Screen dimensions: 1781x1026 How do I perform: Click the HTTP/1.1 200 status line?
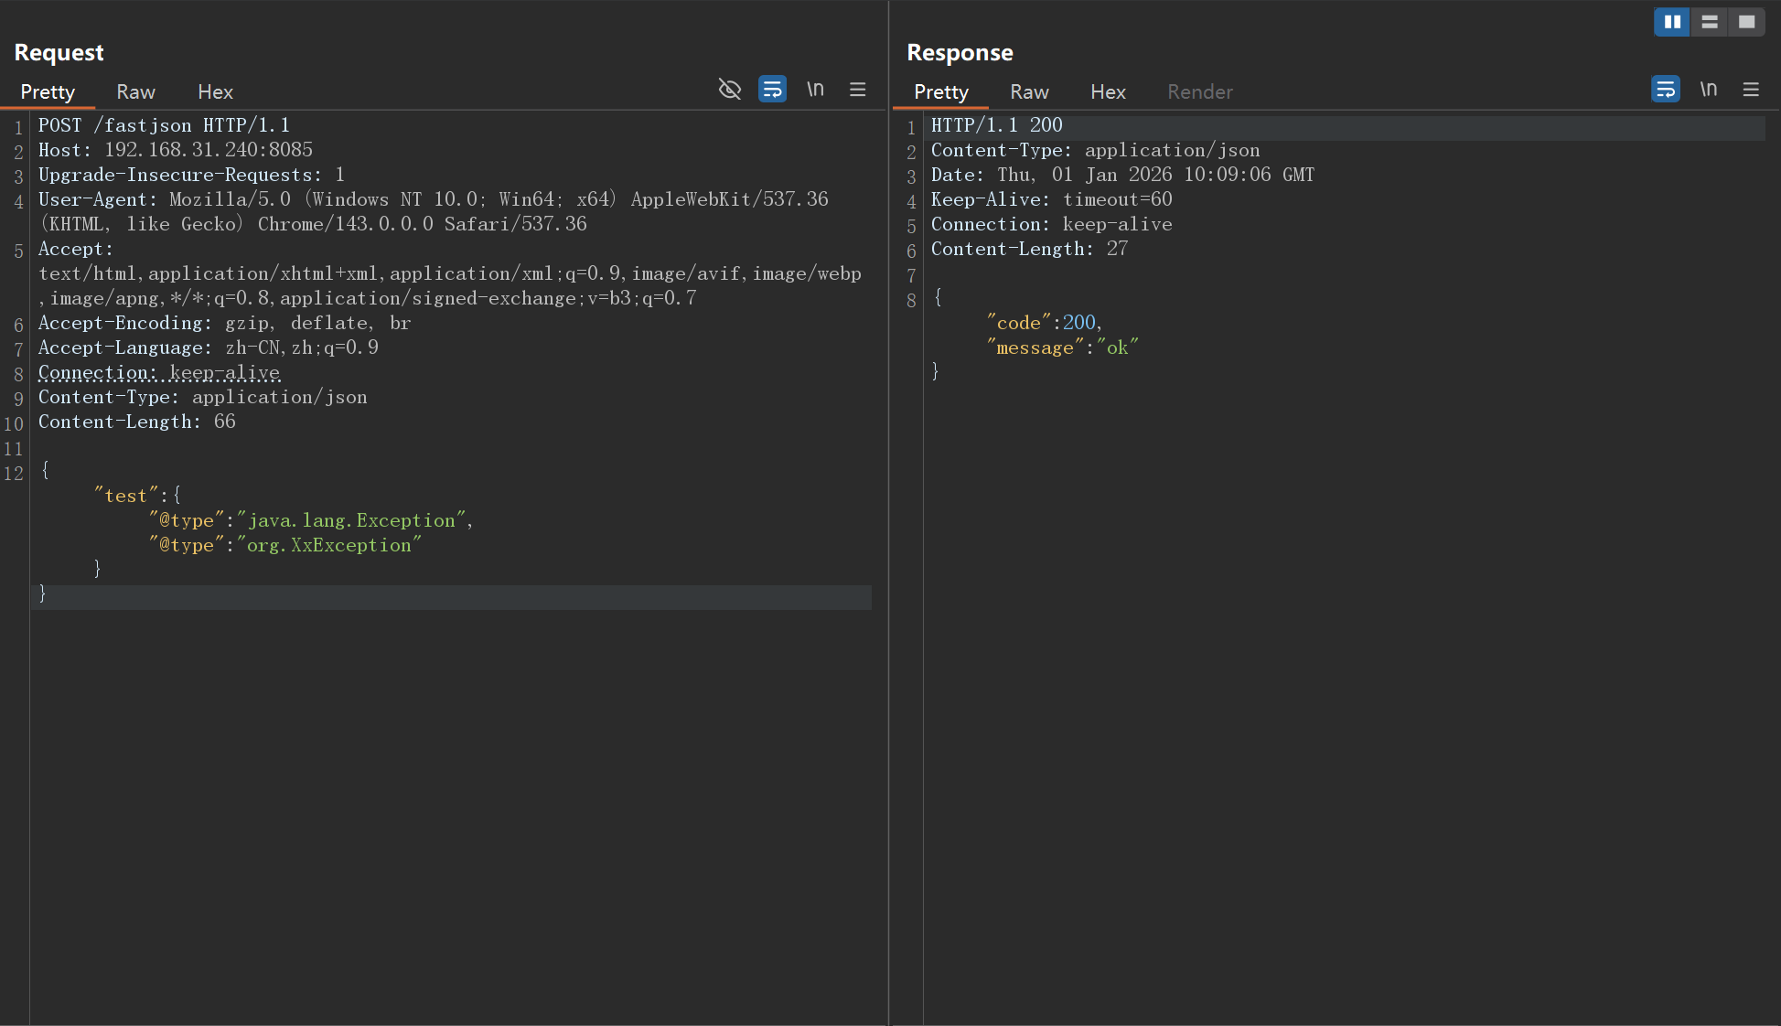[996, 125]
